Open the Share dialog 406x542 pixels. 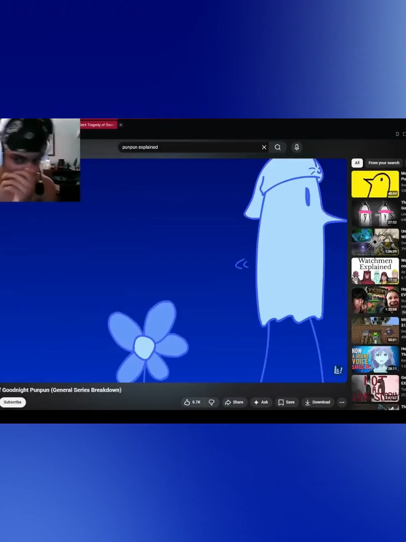click(234, 402)
